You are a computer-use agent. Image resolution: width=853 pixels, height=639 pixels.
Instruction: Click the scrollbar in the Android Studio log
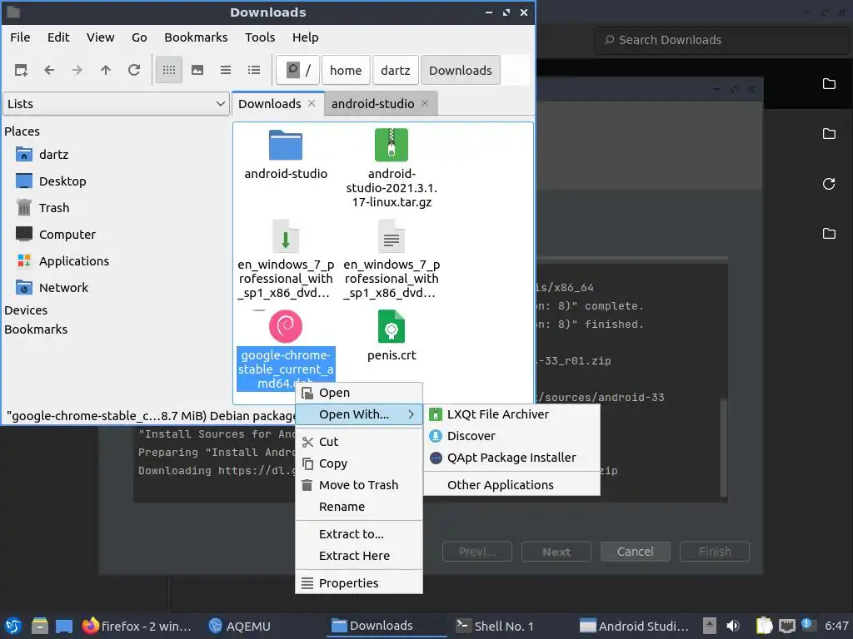[724, 448]
